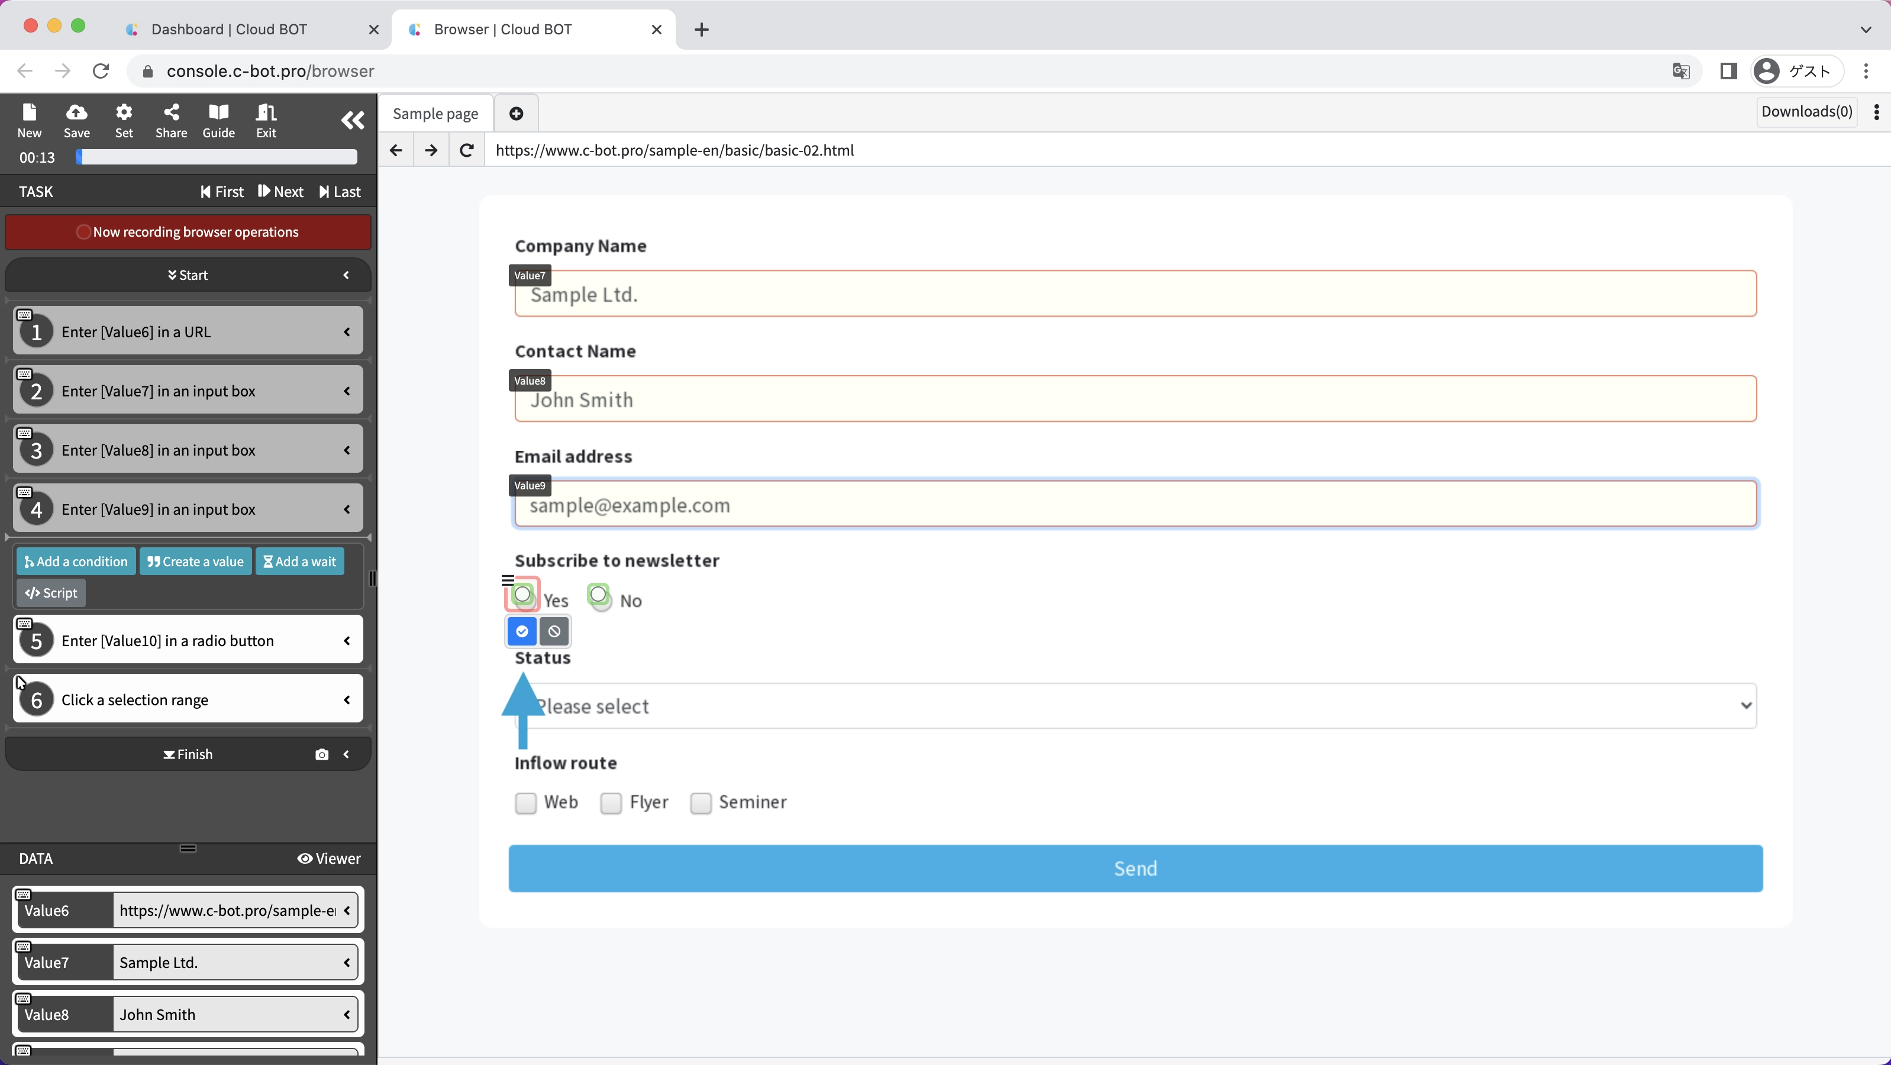The width and height of the screenshot is (1891, 1065).
Task: Collapse sidebar with double-chevron icon
Action: pyautogui.click(x=353, y=120)
